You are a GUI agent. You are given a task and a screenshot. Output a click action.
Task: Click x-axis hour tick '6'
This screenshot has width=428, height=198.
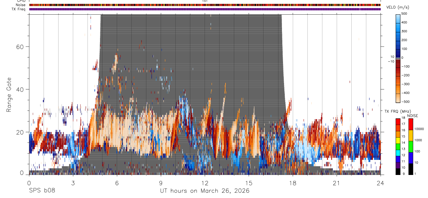(x=117, y=183)
